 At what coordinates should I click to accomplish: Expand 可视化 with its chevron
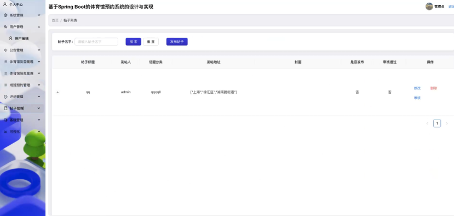pyautogui.click(x=39, y=132)
